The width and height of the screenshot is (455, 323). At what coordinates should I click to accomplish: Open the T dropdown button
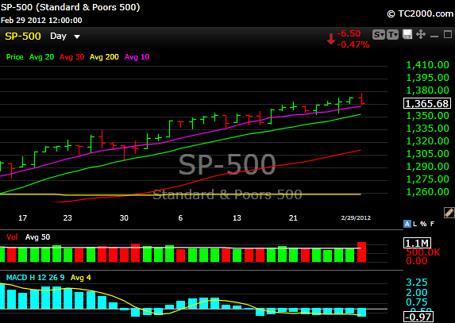(x=392, y=35)
